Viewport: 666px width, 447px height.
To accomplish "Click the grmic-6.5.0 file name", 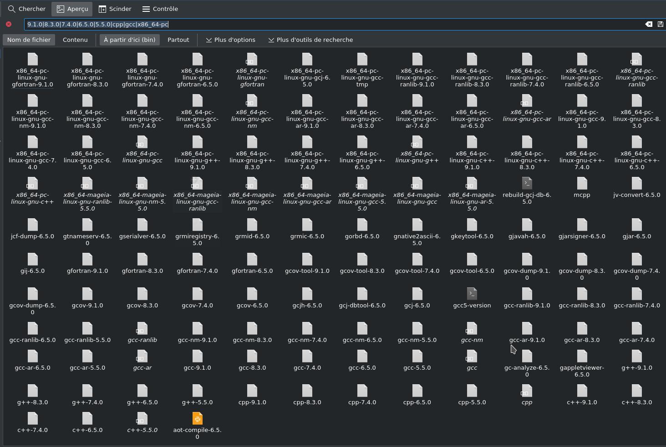I will (307, 236).
